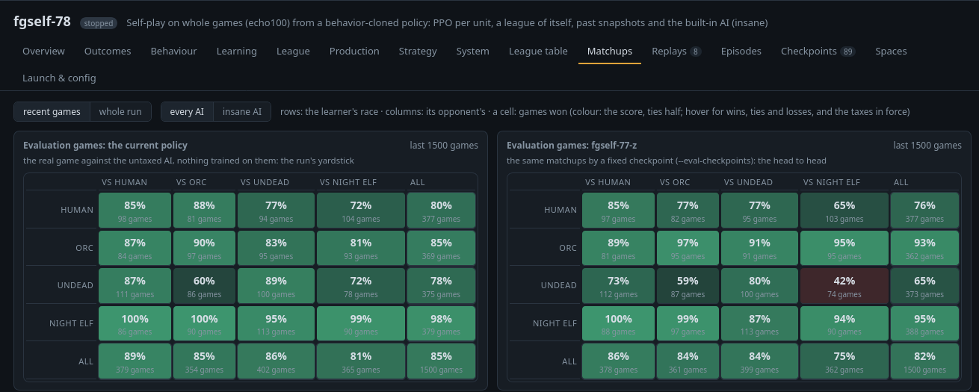The width and height of the screenshot is (979, 392).
Task: Switch to whole run view
Action: pyautogui.click(x=120, y=112)
